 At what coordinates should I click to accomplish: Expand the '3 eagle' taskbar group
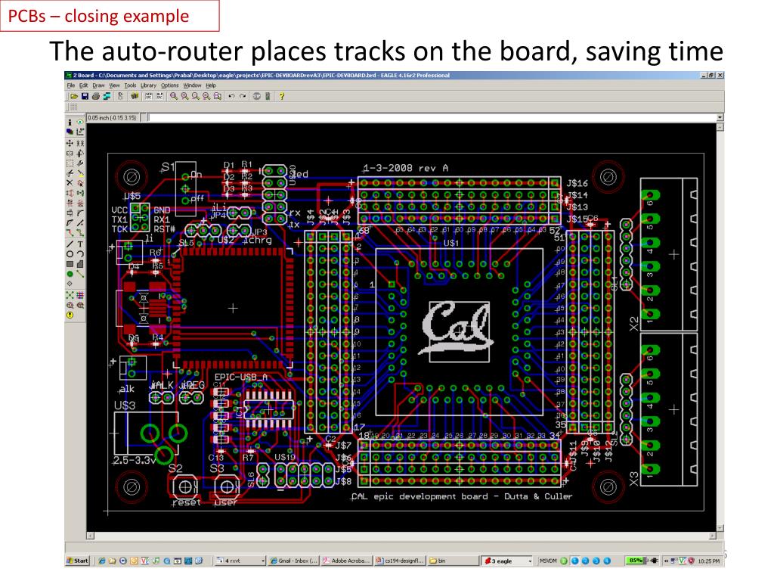coord(530,561)
